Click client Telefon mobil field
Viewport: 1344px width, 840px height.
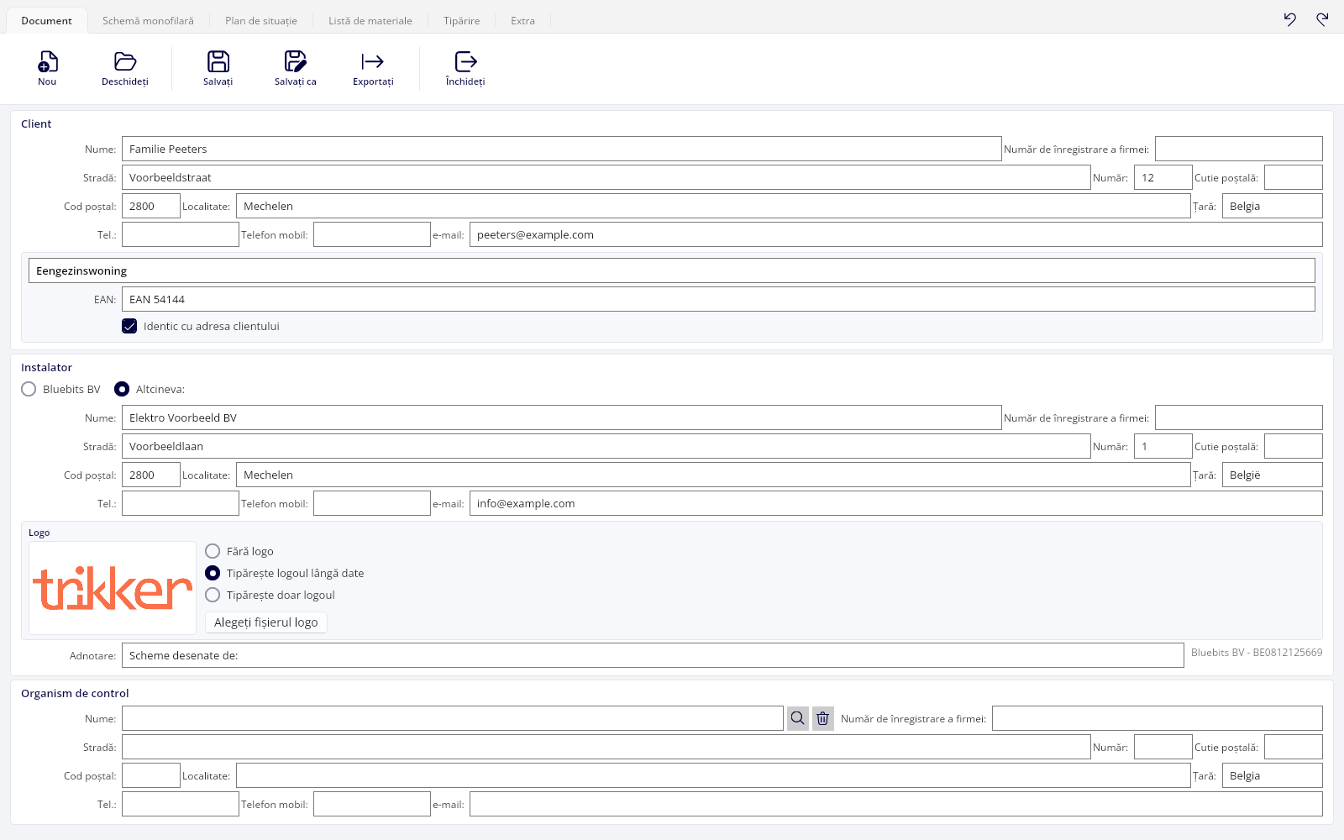point(372,234)
